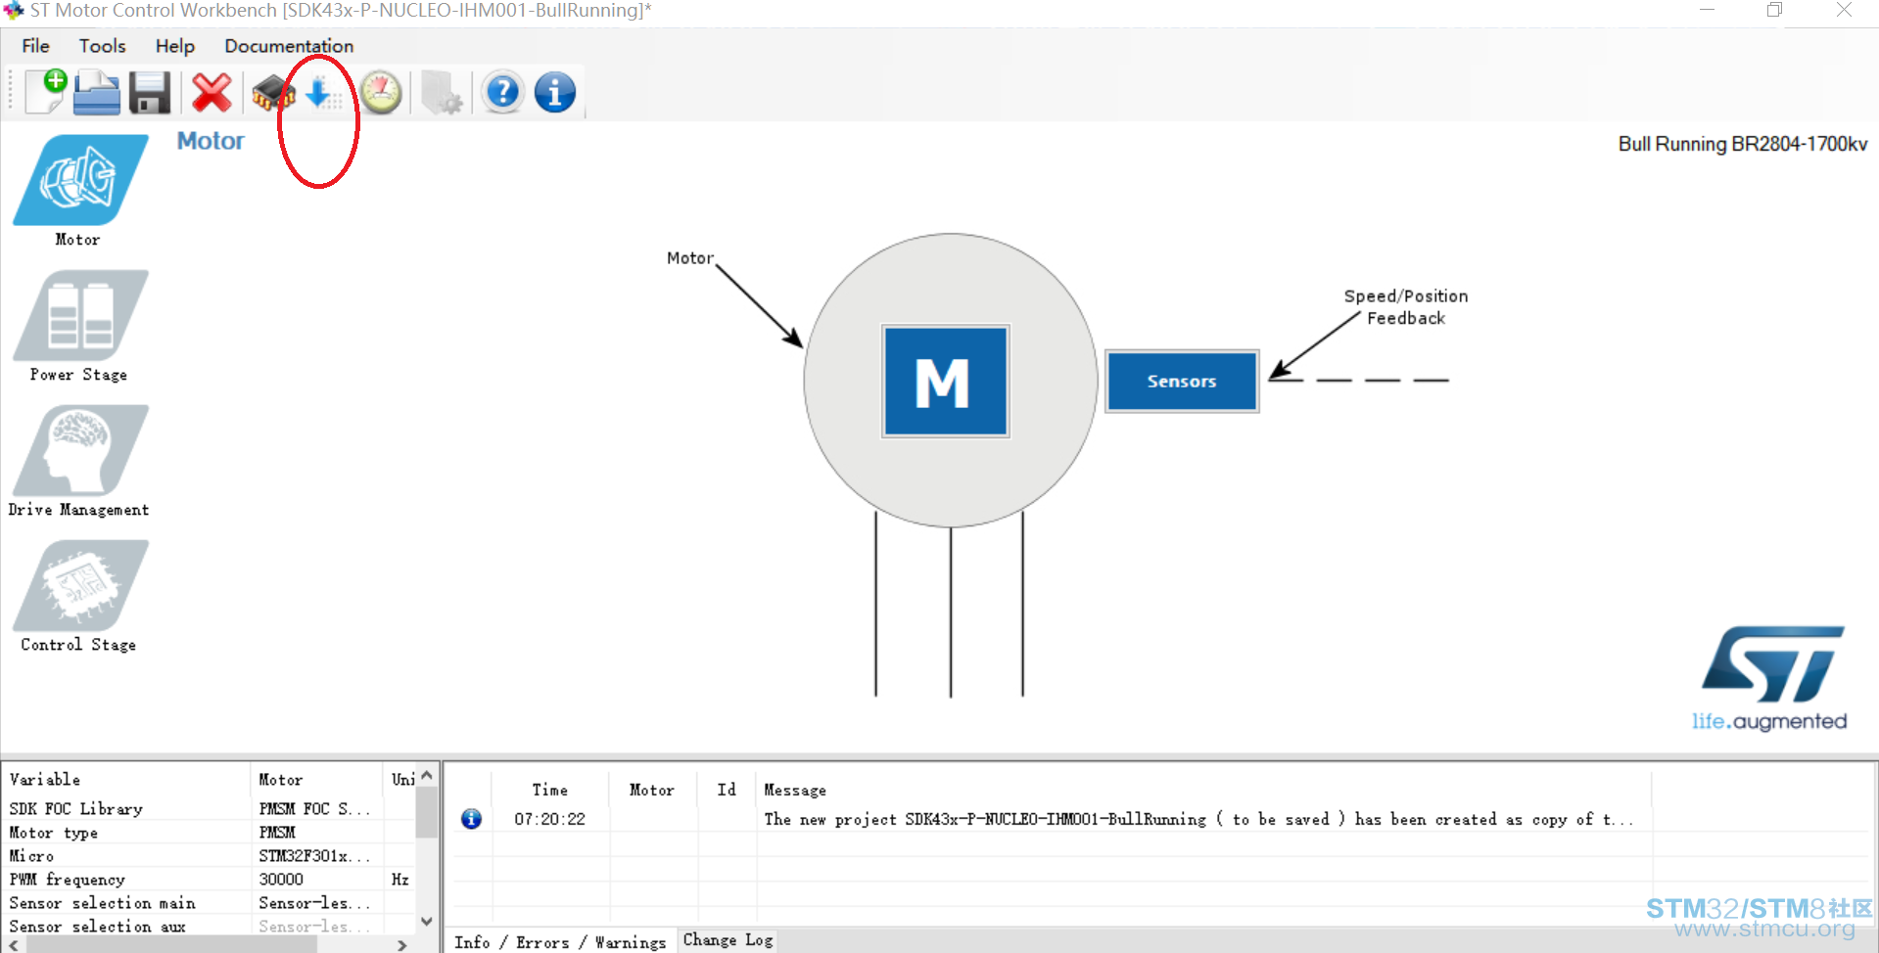Click the open project folder icon
Viewport: 1879px width, 953px height.
(97, 93)
